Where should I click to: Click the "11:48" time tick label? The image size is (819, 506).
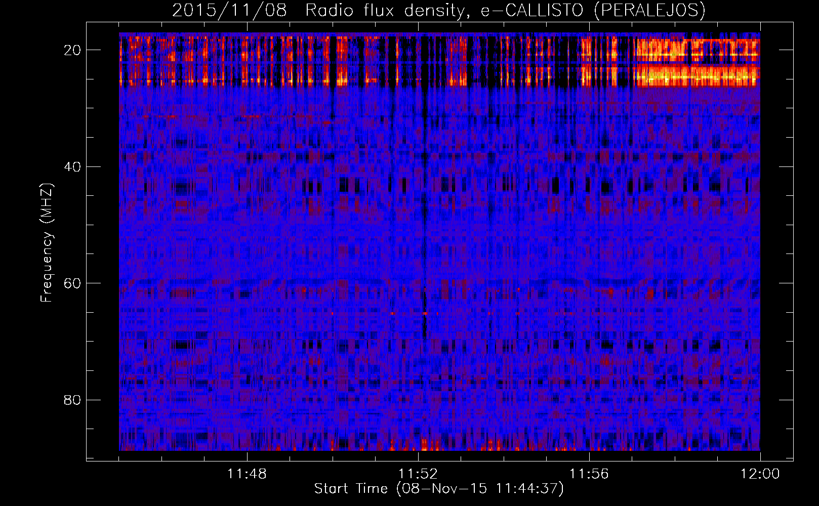tap(247, 474)
